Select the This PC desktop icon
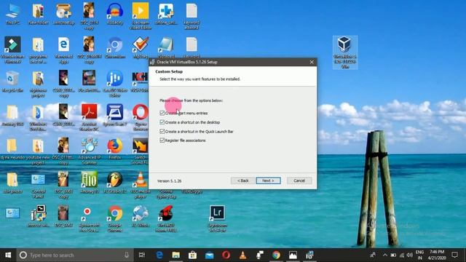The image size is (466, 262). (x=12, y=14)
